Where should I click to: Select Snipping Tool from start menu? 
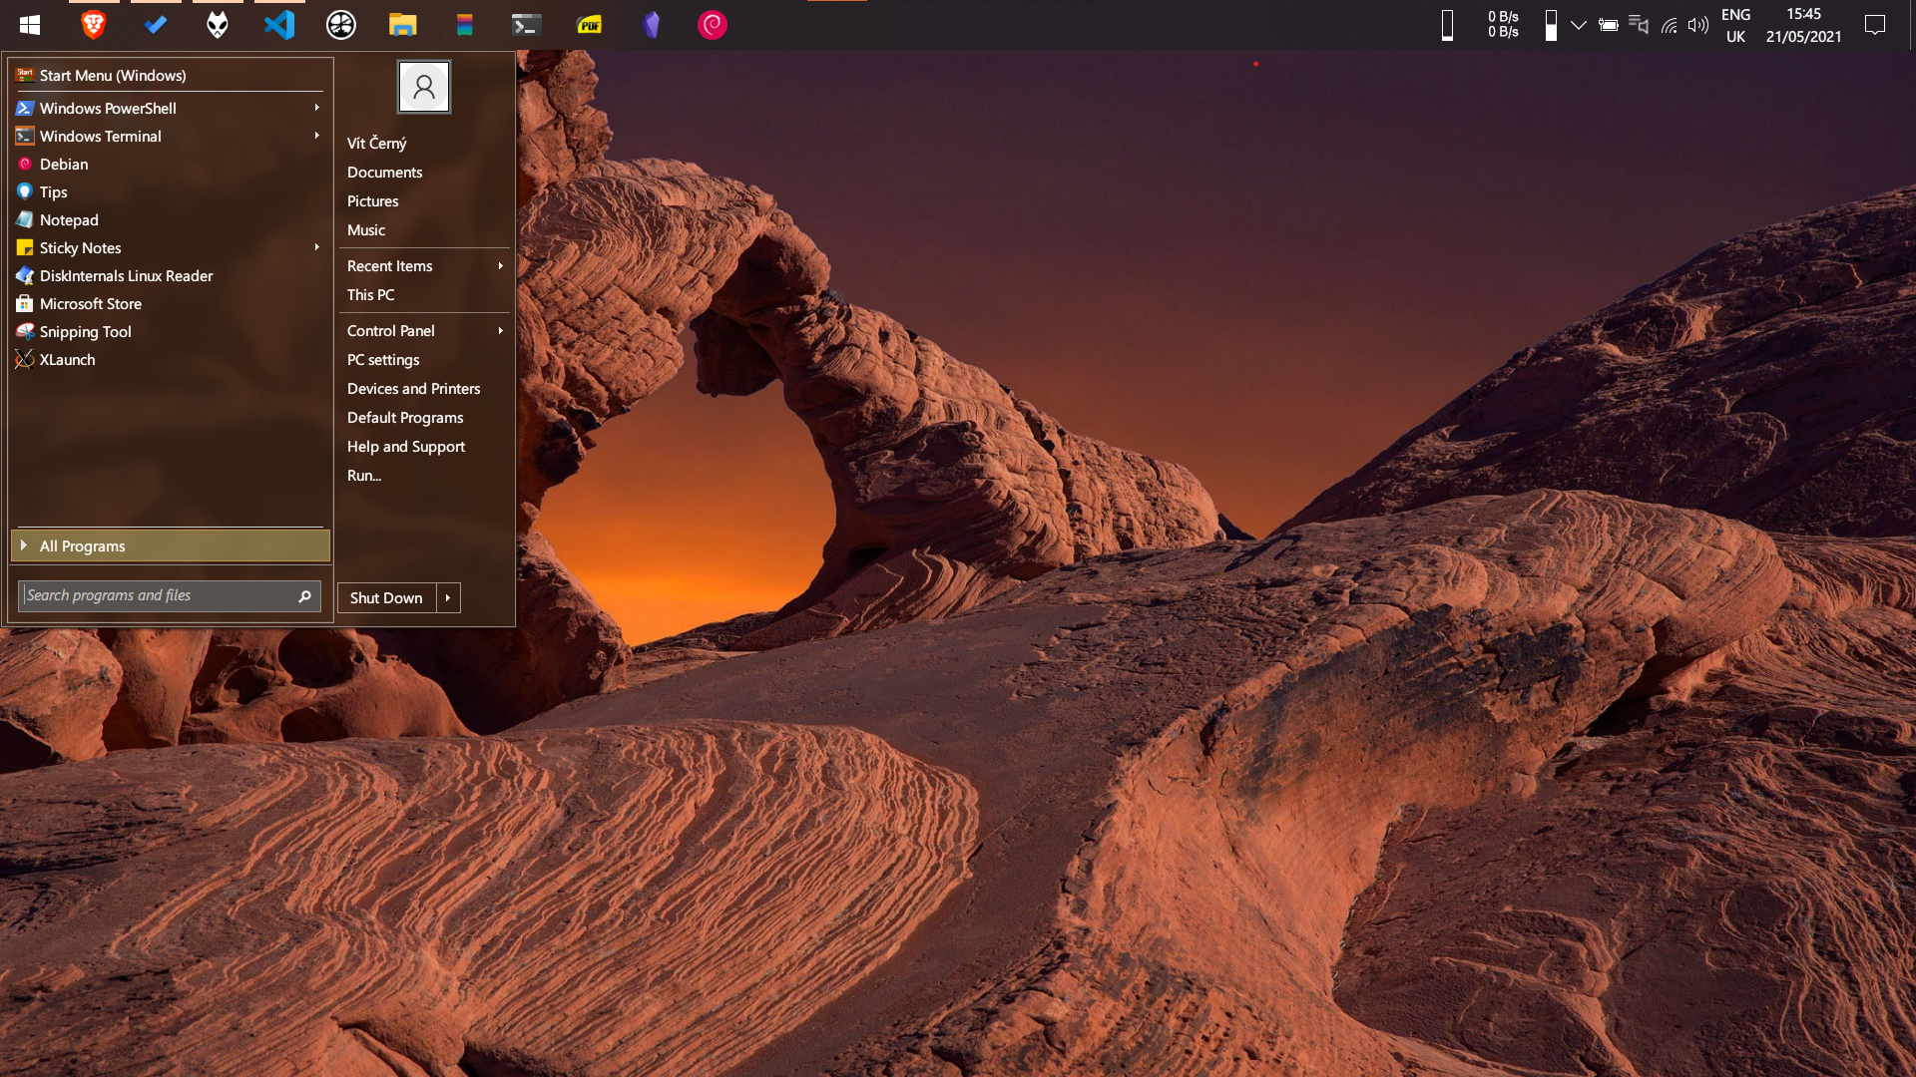86,332
